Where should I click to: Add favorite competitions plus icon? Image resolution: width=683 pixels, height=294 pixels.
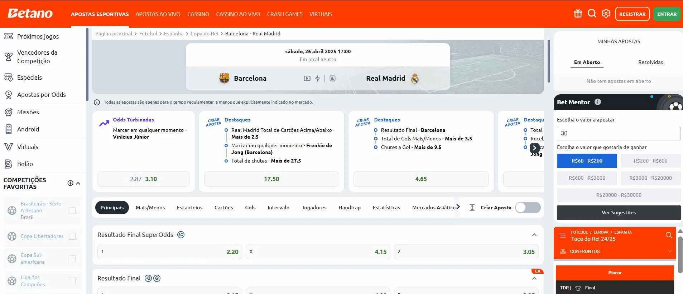[70, 183]
